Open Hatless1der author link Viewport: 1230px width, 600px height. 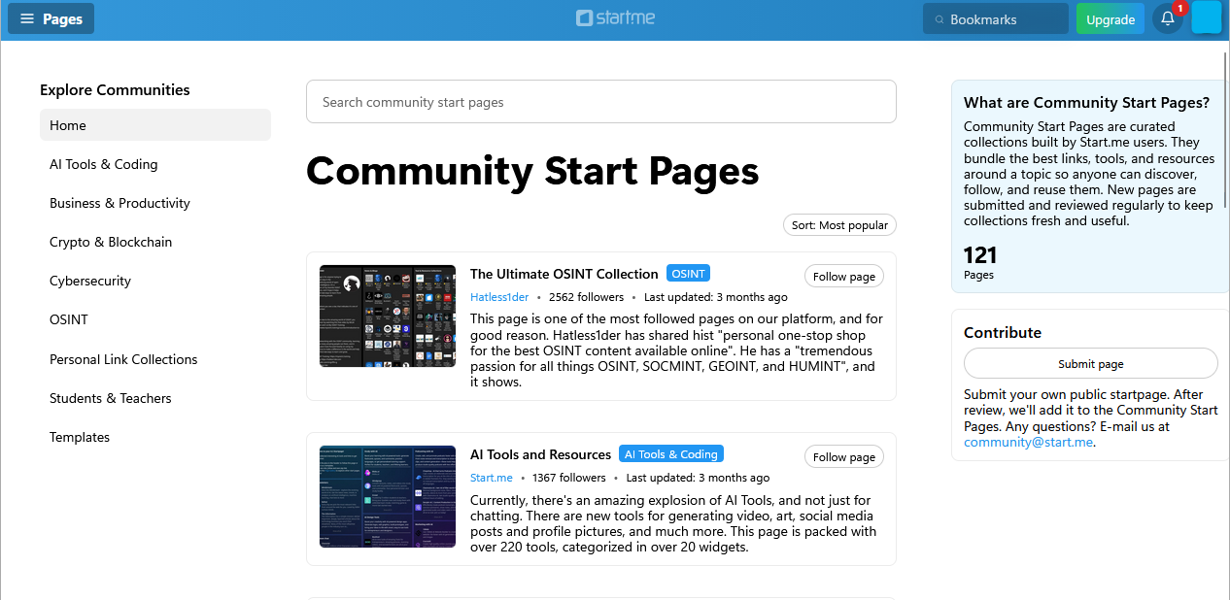(x=499, y=297)
